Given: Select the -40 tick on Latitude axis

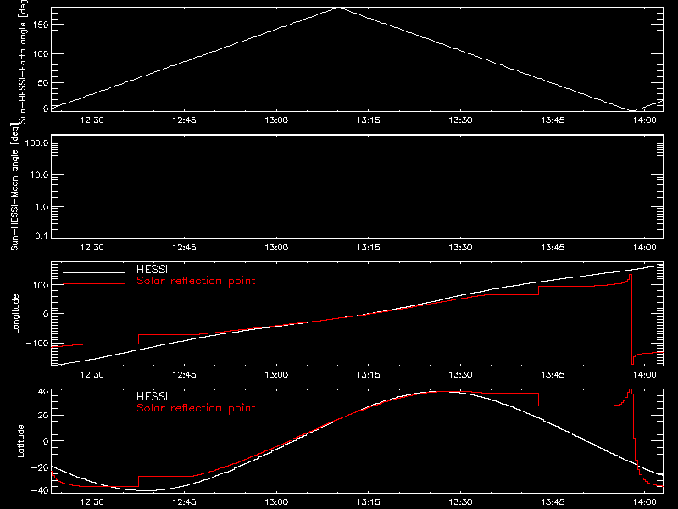Looking at the screenshot, I should click(40, 491).
